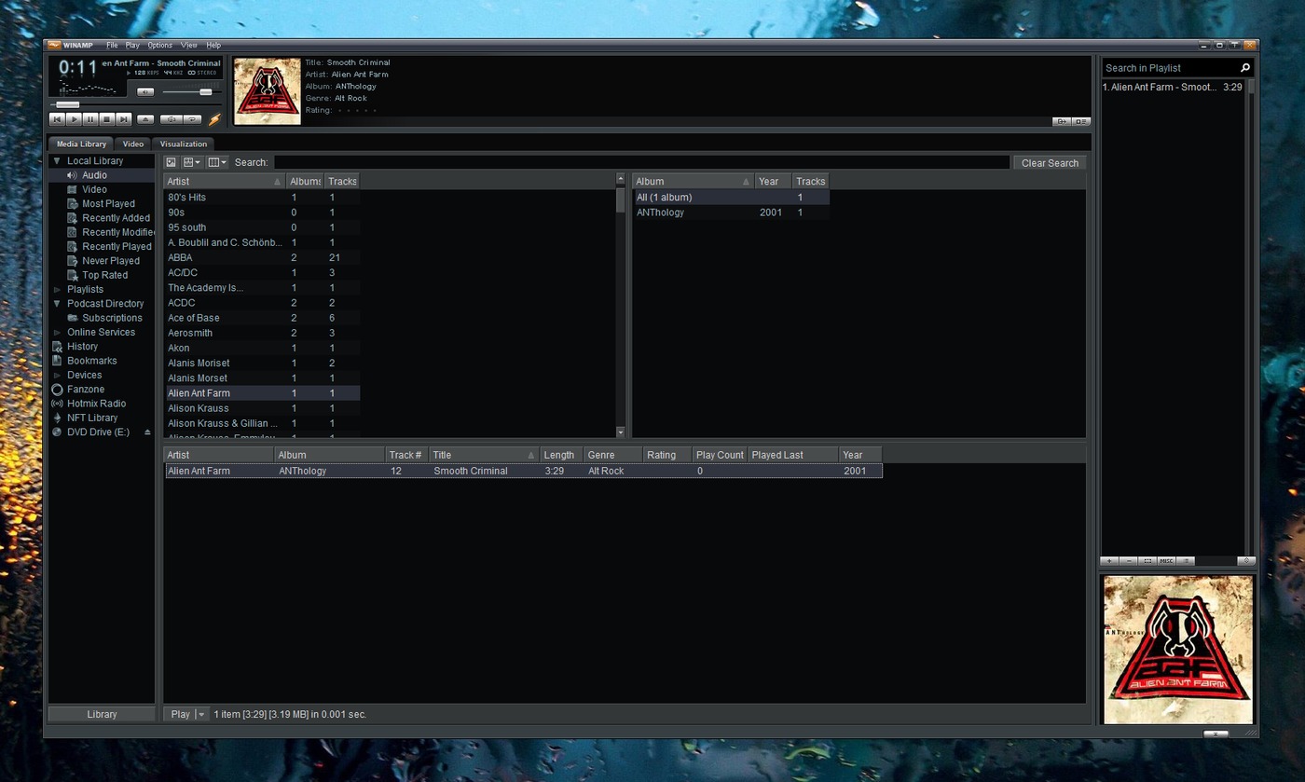Click the Clear Search button
Viewport: 1305px width, 782px height.
1050,163
